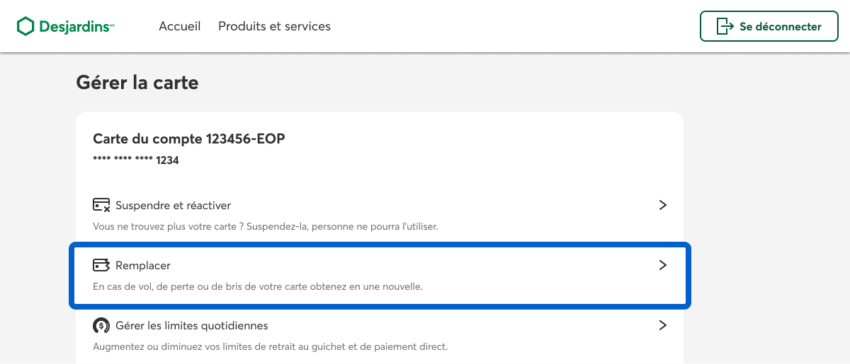Click the Desjardins hexagon logo icon

point(25,27)
